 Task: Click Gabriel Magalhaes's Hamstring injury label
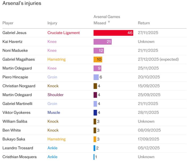pos(57,59)
